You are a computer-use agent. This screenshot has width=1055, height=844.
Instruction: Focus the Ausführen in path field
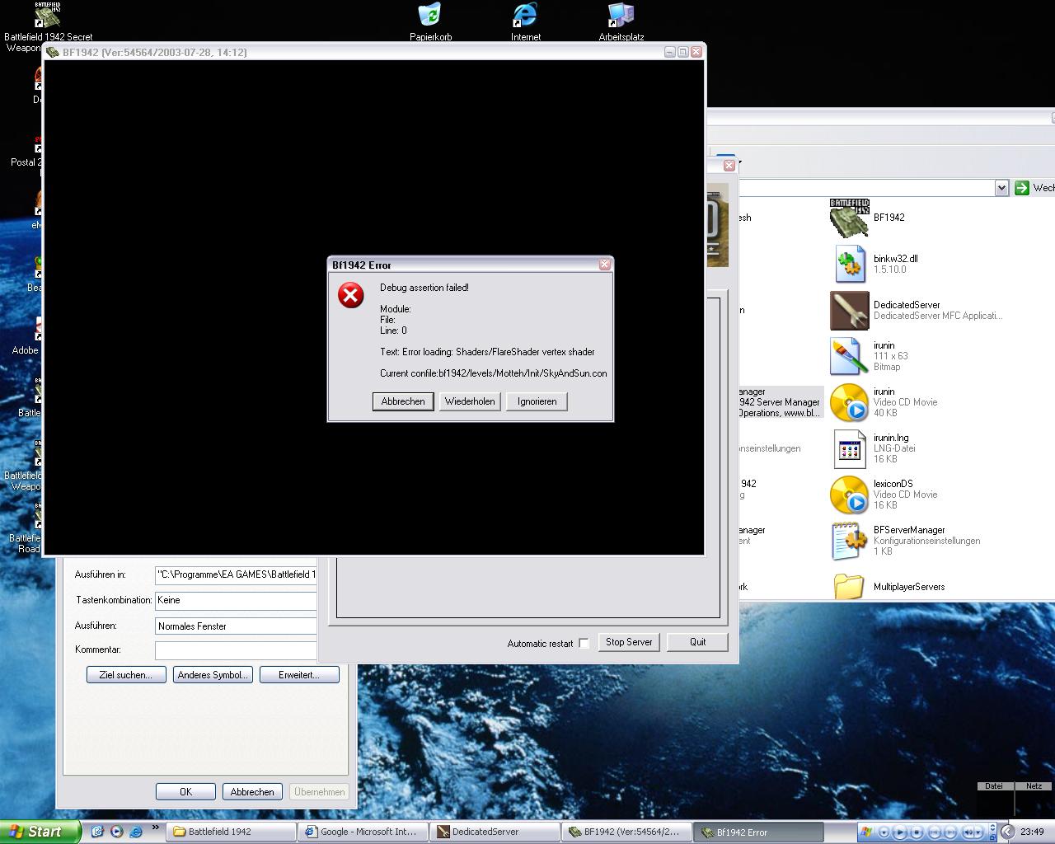coord(236,574)
